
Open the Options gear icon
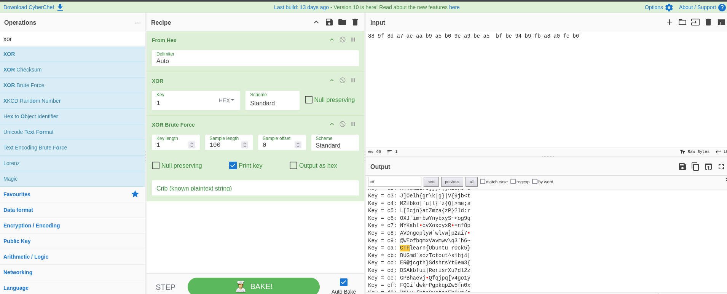(x=669, y=7)
